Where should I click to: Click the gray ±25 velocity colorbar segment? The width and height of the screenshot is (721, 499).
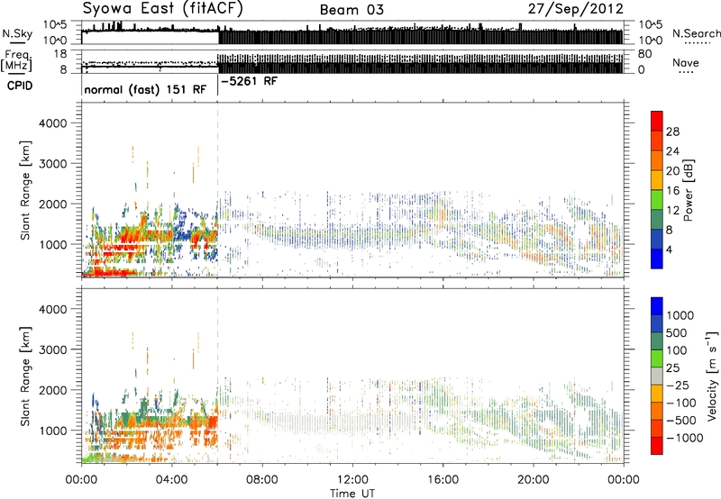click(657, 377)
